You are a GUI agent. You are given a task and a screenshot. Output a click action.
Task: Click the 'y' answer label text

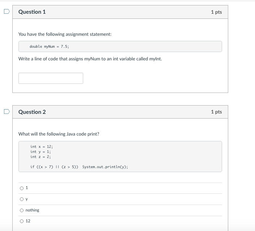pyautogui.click(x=27, y=199)
